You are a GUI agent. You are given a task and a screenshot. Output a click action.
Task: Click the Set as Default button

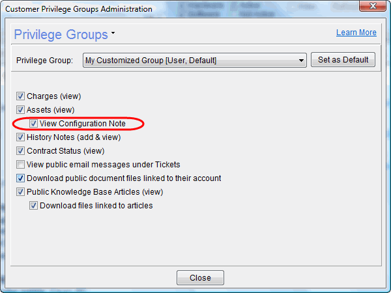click(x=343, y=60)
